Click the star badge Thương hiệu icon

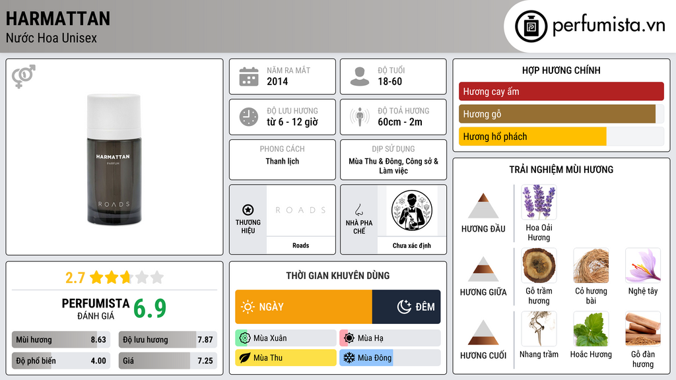coord(248,210)
